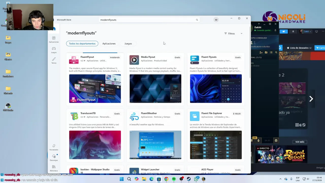Click the Media Flyout app icon
This screenshot has height=183, width=325.
coord(134,60)
